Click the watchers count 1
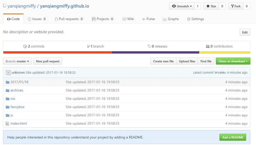256x145 pixels. (198, 6)
